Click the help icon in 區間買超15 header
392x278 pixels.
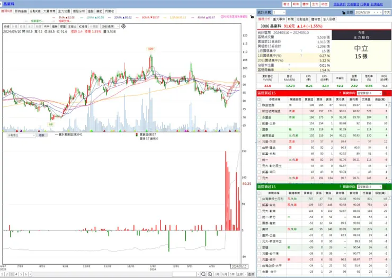click(x=340, y=93)
